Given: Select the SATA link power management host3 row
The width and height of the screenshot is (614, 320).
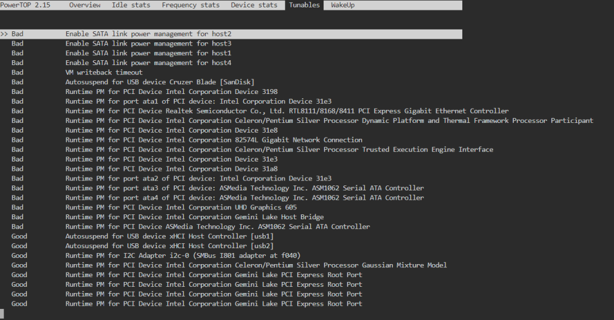Looking at the screenshot, I should [121, 44].
